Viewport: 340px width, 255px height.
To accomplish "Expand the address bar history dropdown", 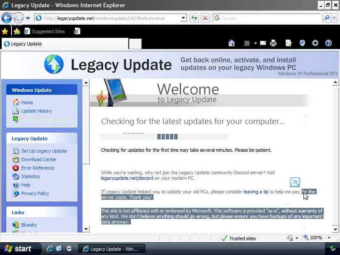I will point(184,18).
